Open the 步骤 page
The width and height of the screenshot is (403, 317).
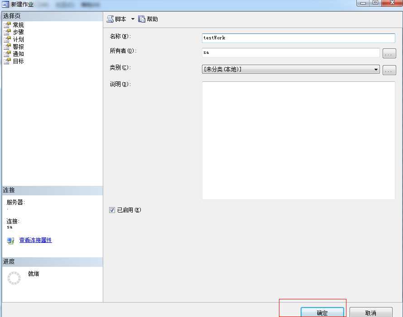coord(18,32)
